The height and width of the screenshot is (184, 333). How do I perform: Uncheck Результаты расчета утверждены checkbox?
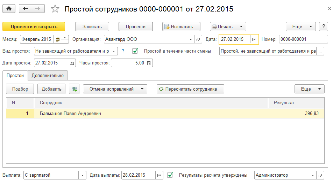coord(170,175)
